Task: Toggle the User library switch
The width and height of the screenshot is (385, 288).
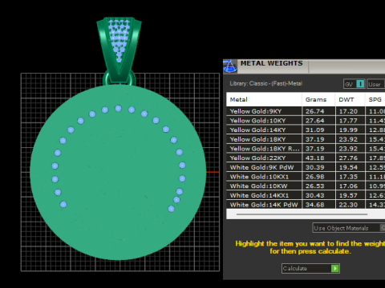Action: [376, 84]
